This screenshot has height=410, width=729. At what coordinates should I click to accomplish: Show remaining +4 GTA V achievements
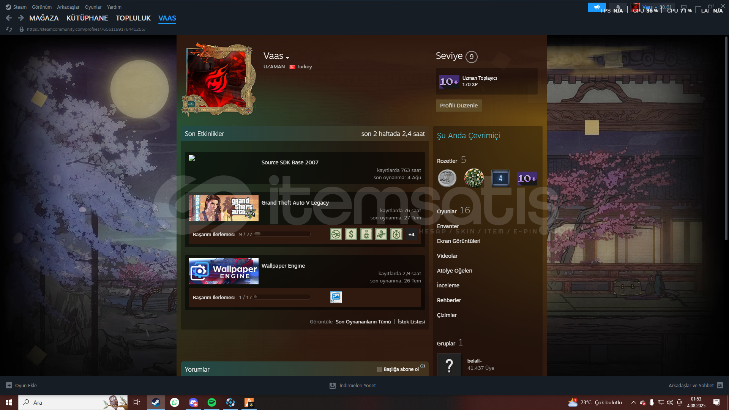pyautogui.click(x=411, y=234)
